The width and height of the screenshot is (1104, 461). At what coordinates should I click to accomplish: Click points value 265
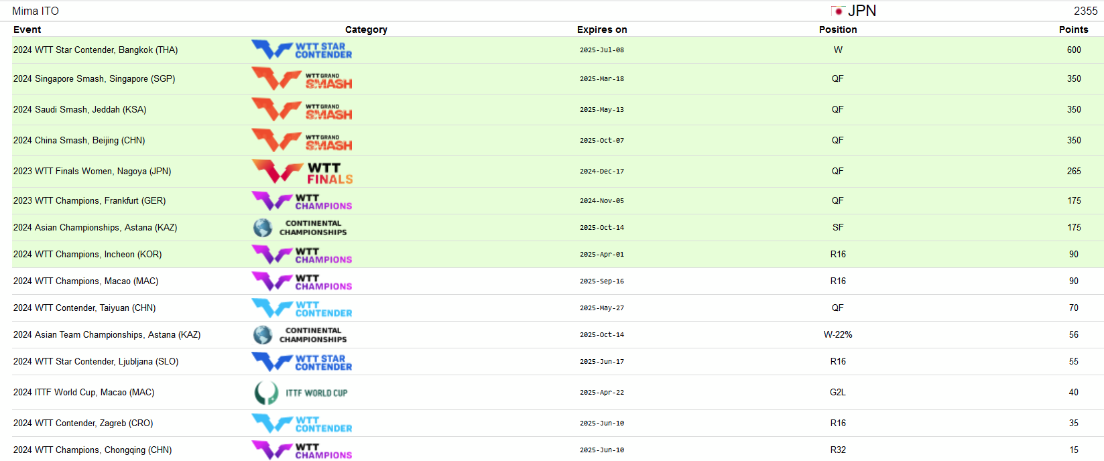1074,172
